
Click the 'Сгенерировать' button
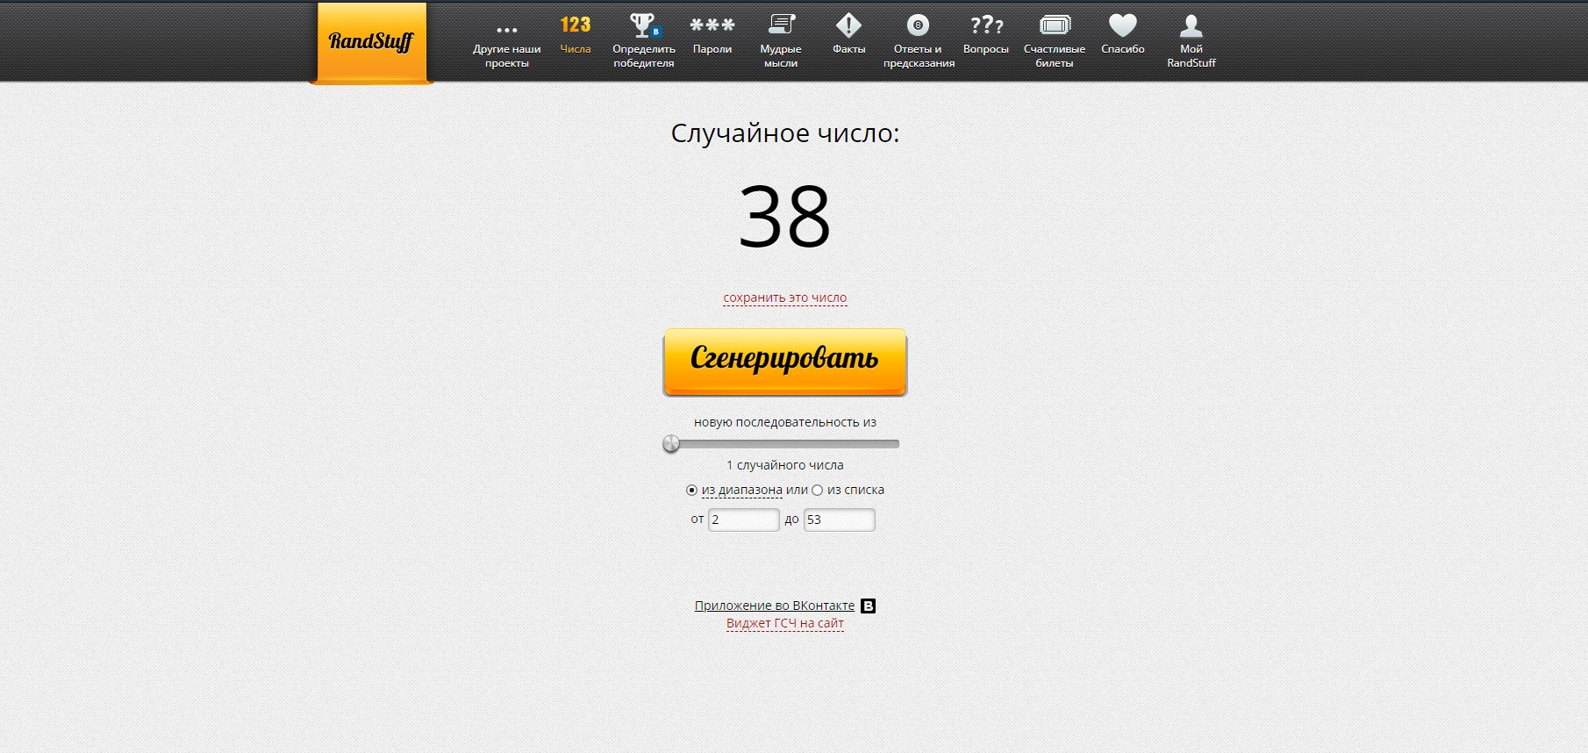[x=785, y=362]
